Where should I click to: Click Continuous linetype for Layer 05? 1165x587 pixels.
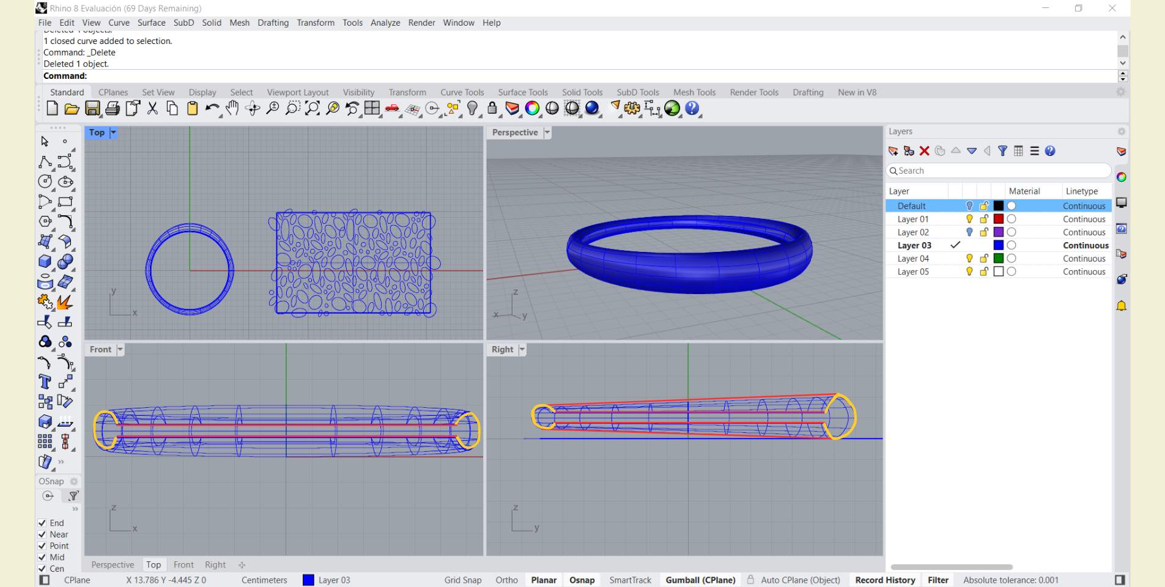[1084, 271]
